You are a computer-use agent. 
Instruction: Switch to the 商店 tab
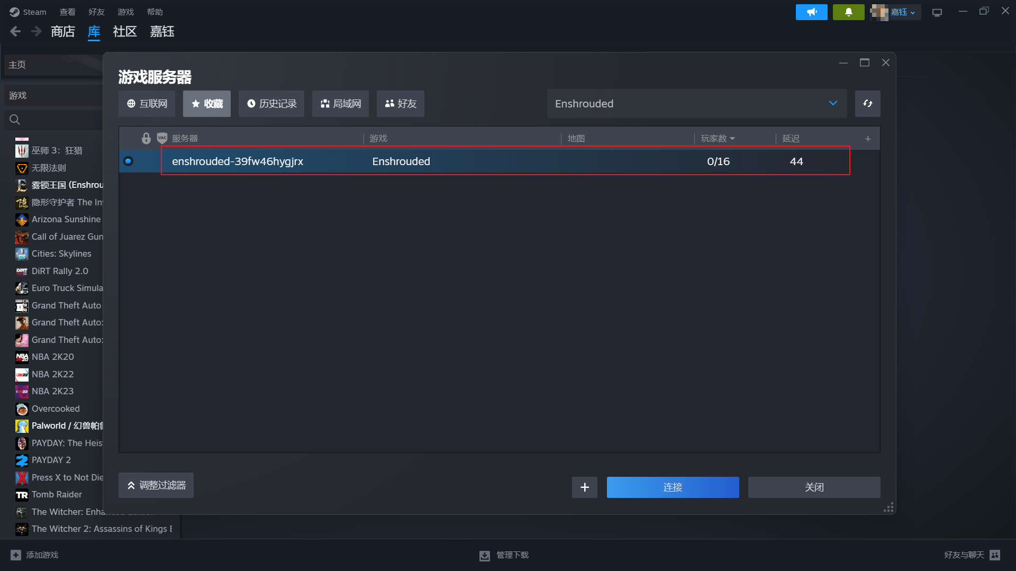[63, 32]
